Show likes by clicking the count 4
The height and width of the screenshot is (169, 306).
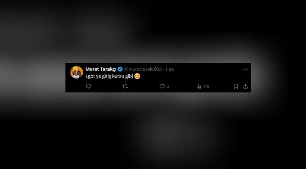click(x=167, y=87)
